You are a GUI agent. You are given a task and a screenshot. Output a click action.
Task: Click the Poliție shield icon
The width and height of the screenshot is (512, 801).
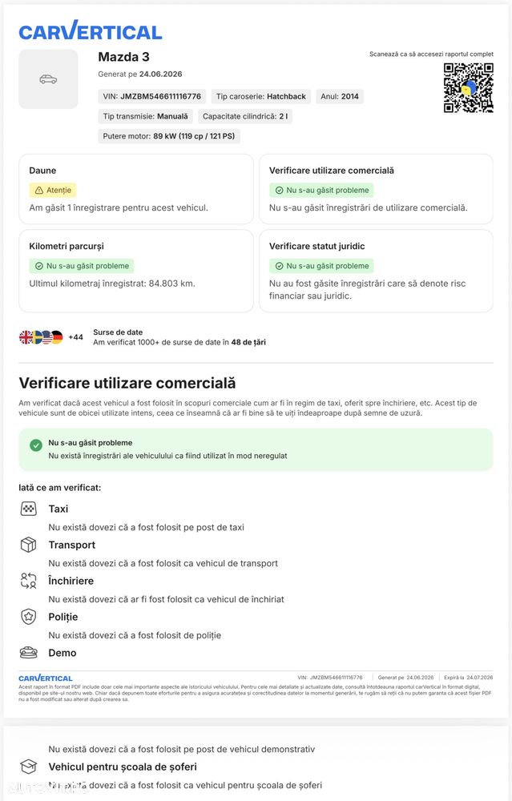click(x=29, y=617)
